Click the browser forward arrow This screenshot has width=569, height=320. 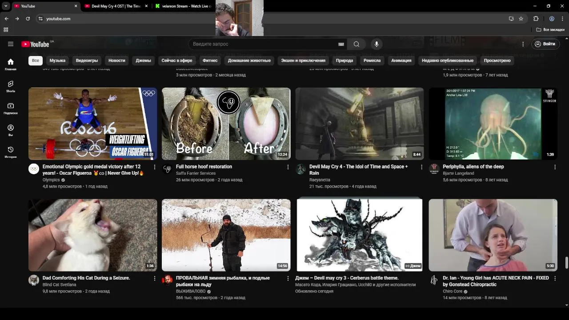pos(17,19)
